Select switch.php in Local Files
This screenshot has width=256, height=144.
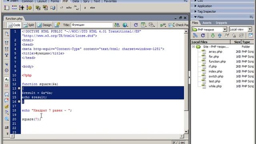pos(216,76)
